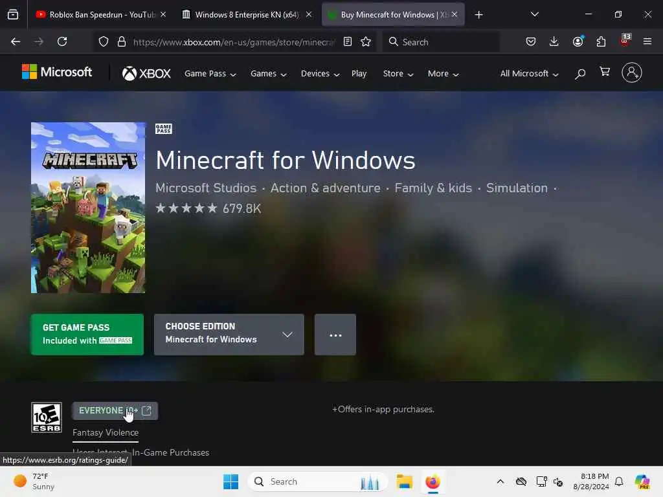Click the xbox.com URL address bar
The width and height of the screenshot is (663, 497).
click(234, 42)
